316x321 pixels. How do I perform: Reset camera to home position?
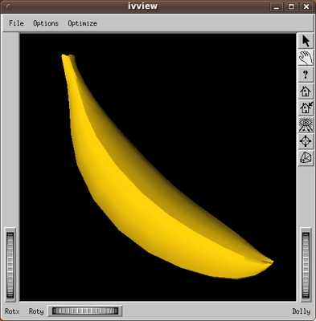pyautogui.click(x=306, y=91)
